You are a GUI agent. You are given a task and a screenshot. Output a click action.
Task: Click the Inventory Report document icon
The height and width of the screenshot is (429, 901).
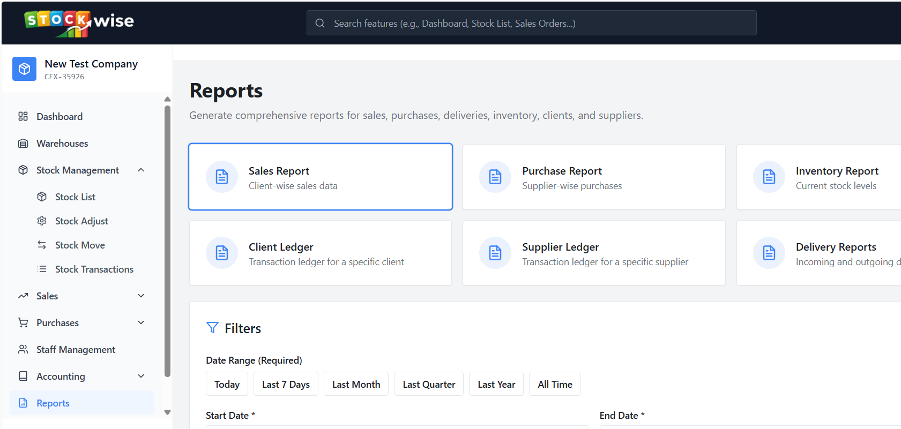click(x=769, y=177)
